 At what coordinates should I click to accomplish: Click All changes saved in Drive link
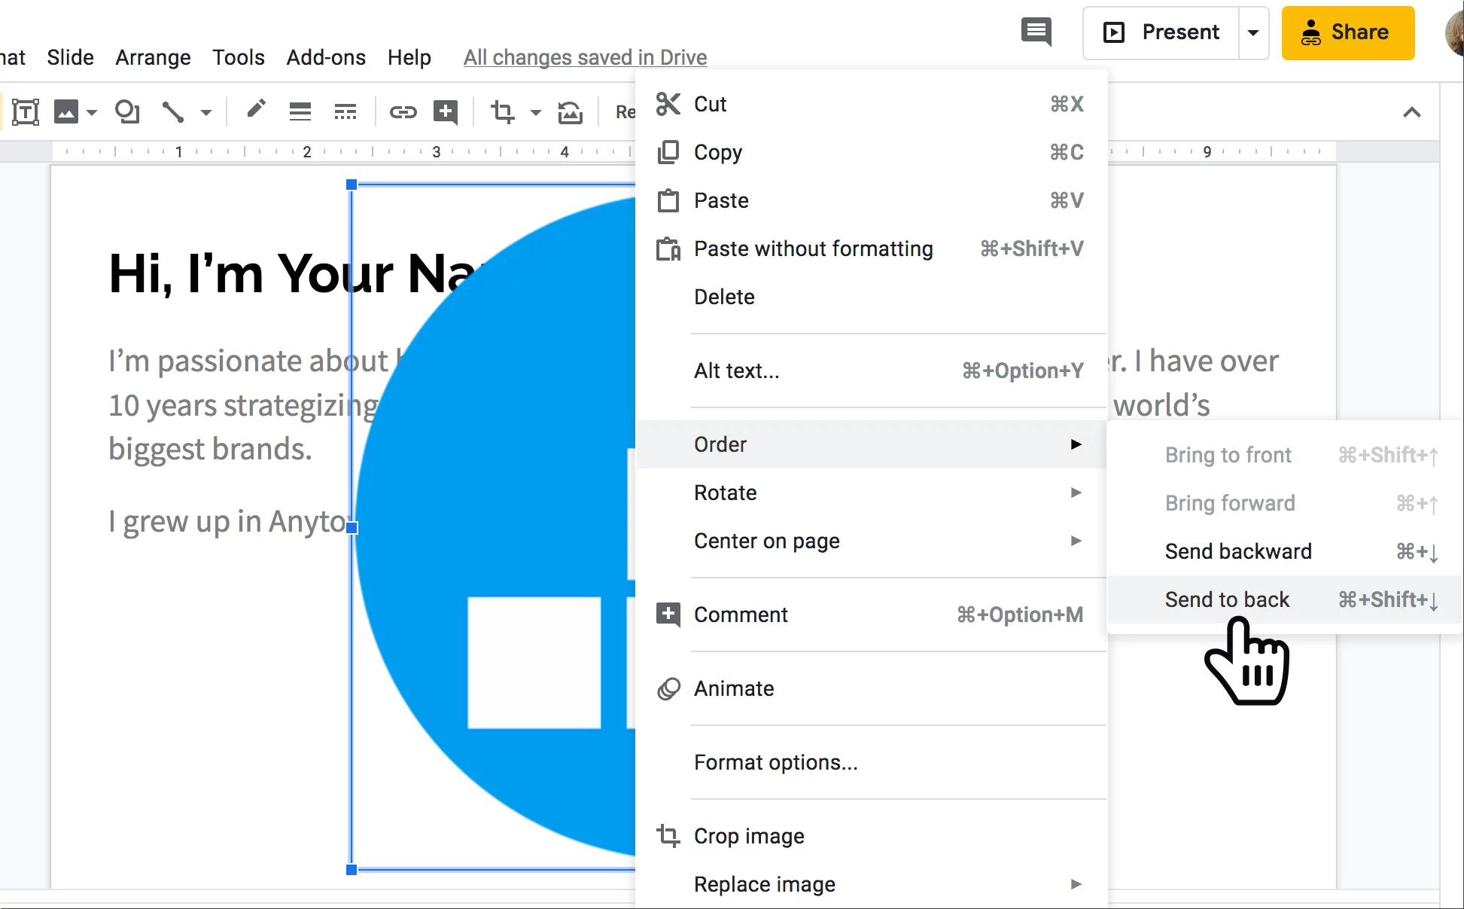tap(585, 57)
